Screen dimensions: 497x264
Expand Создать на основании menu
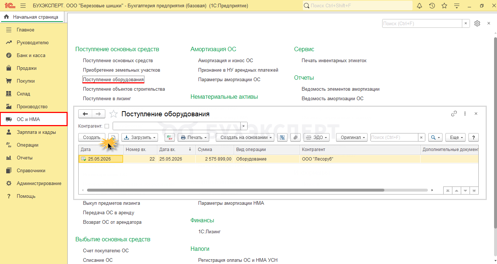(245, 137)
